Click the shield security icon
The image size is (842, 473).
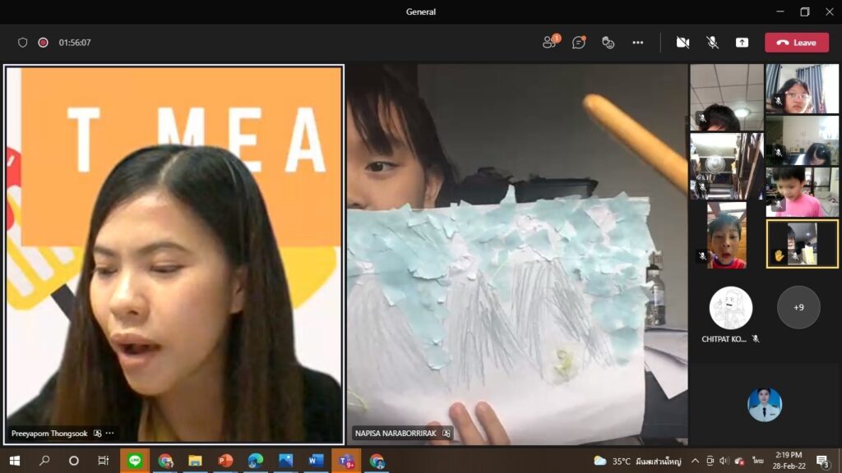[x=23, y=43]
